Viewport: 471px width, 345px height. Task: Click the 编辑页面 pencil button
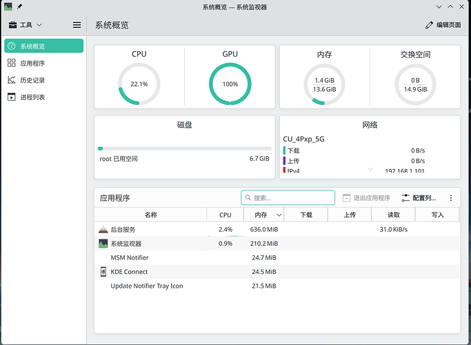pos(444,25)
